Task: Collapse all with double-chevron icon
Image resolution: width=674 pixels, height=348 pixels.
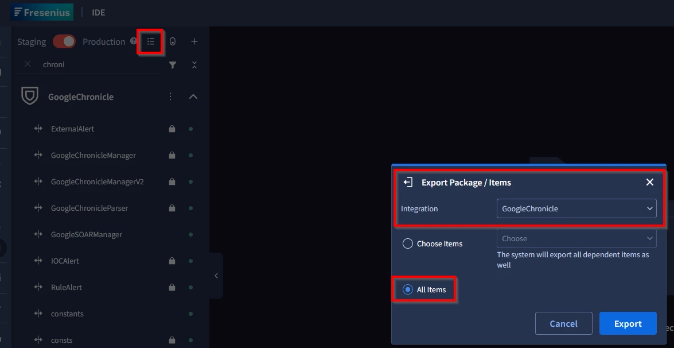Action: (194, 65)
